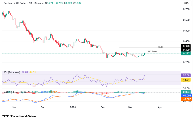Click the 2026 label on time axis

coord(73,107)
